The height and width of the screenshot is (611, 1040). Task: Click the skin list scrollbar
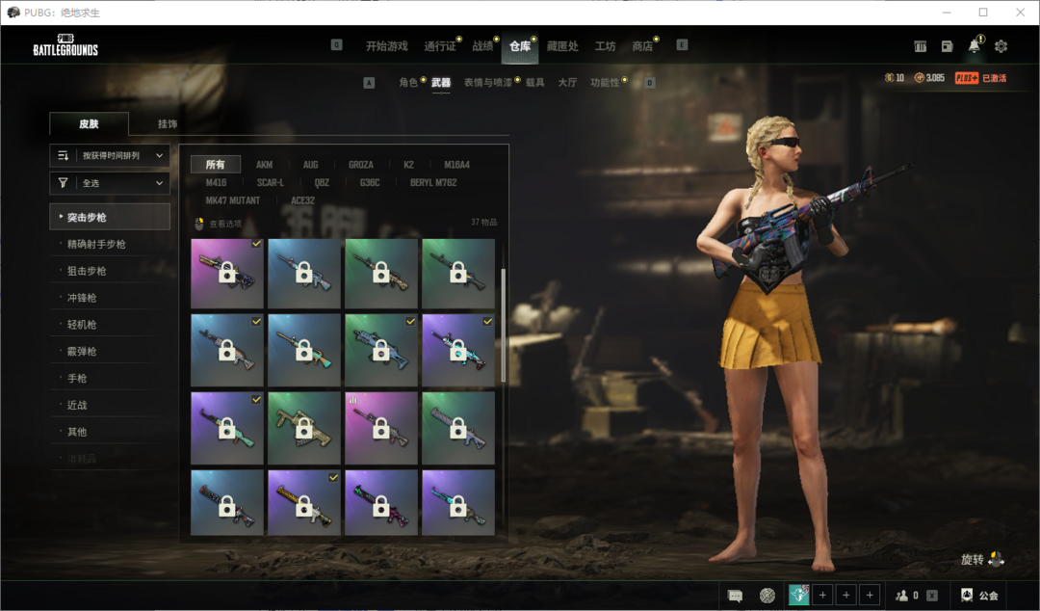coord(503,324)
